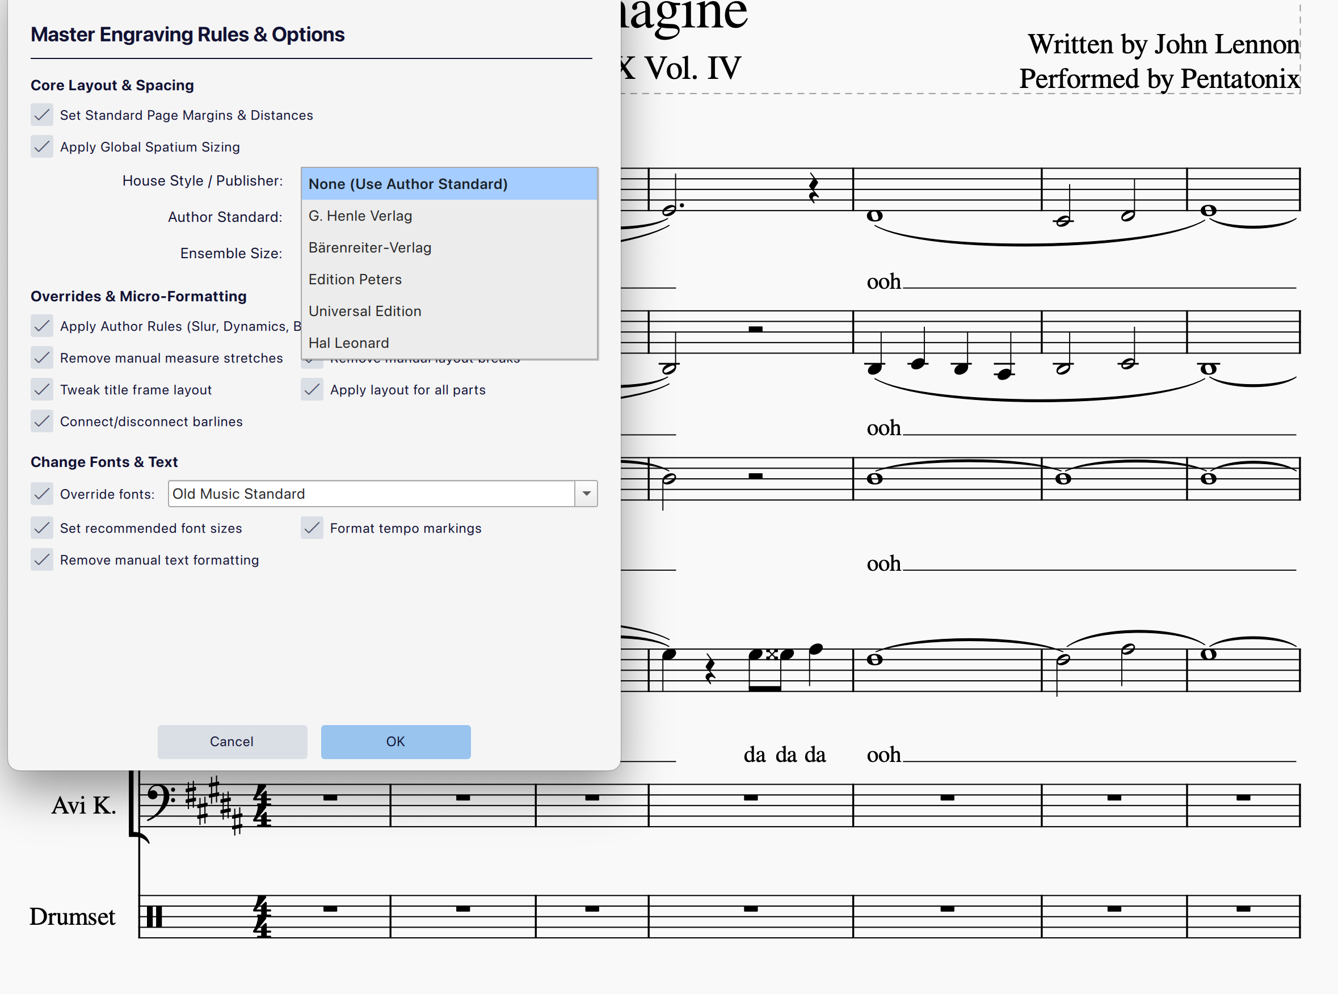This screenshot has width=1338, height=994.
Task: Select Drumset staff label in score
Action: click(72, 916)
